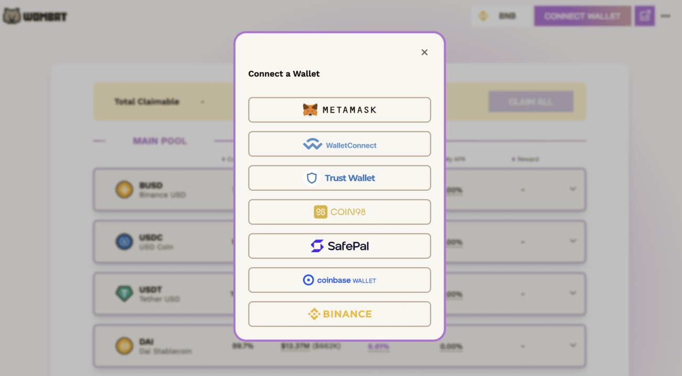Select Coinbase Wallet option
The width and height of the screenshot is (682, 376).
coord(339,280)
